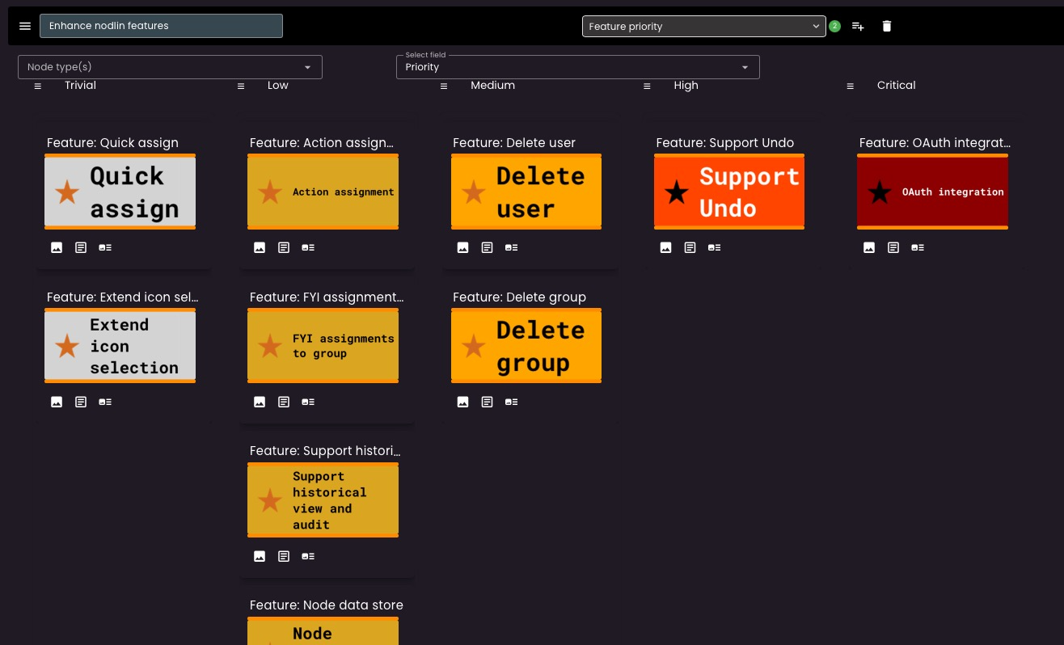The height and width of the screenshot is (645, 1064).
Task: Select the 'Feature: Node data store' card title
Action: 326,605
